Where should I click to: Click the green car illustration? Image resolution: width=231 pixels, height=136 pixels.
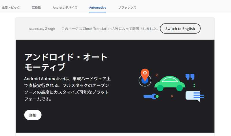(x=170, y=83)
